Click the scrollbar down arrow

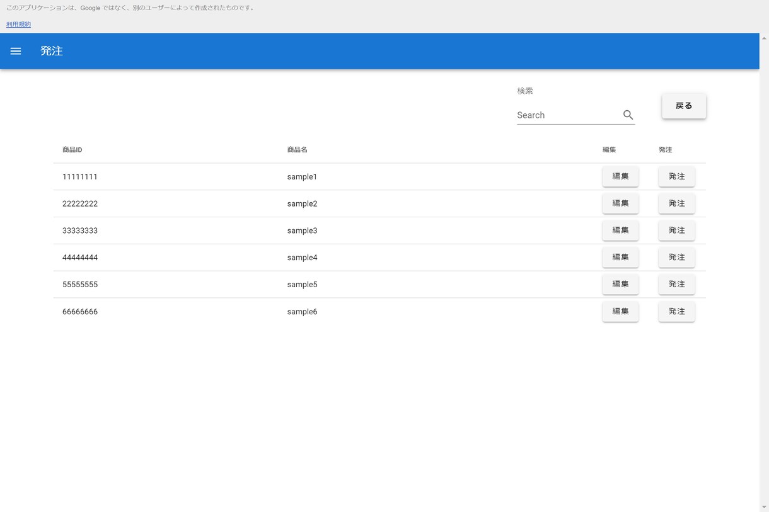pos(764,507)
